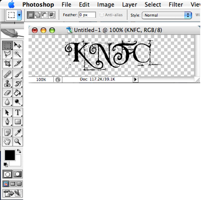Activate the Type tool

point(18,112)
